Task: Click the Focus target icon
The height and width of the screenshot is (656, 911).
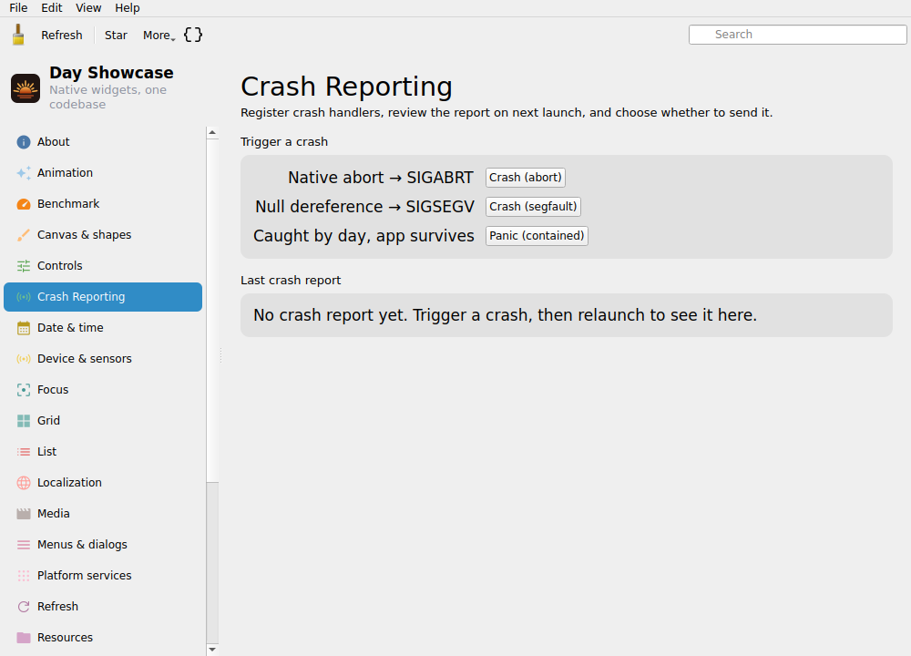Action: (24, 390)
